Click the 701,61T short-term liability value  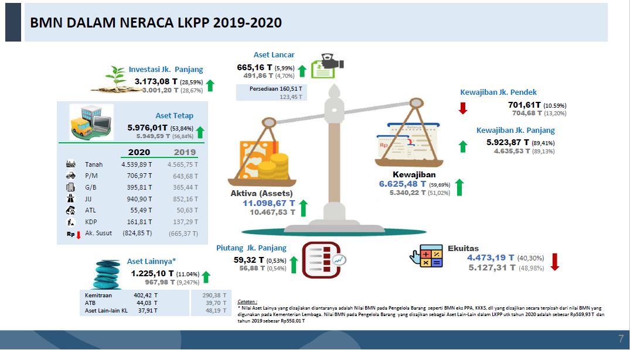525,105
